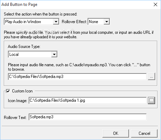Click the "Icon Image:" label
The image size is (161, 140).
[18, 101]
